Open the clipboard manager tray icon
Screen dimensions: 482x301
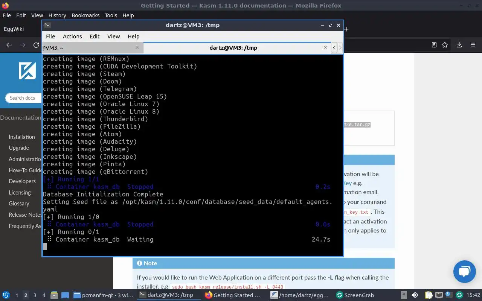point(429,295)
